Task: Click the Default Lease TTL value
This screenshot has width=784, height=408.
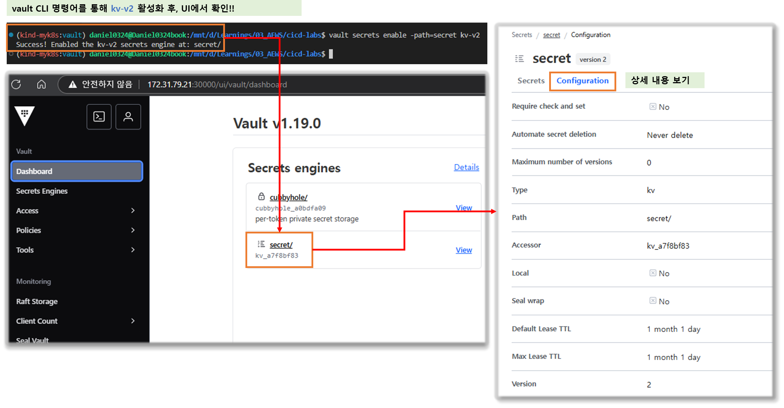Action: [x=673, y=329]
